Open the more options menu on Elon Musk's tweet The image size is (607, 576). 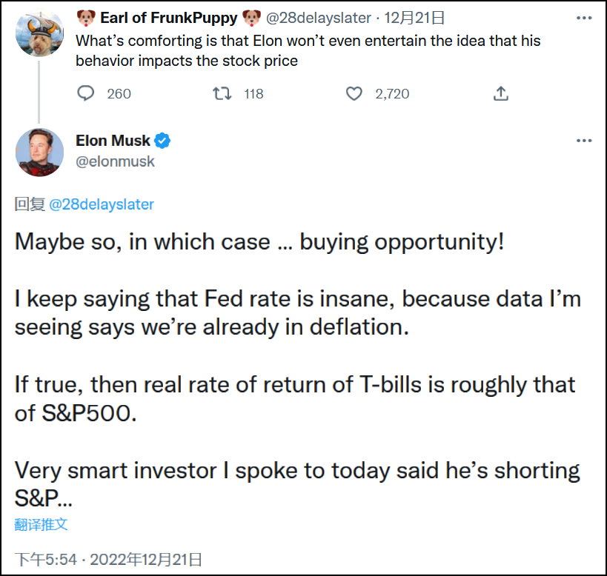584,140
